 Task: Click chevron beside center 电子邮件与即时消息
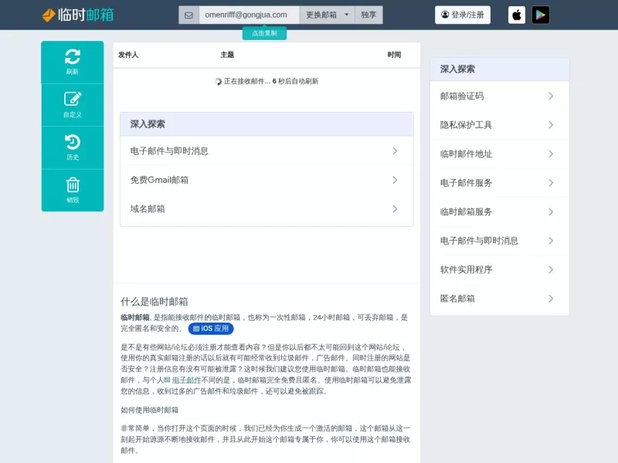click(x=395, y=150)
